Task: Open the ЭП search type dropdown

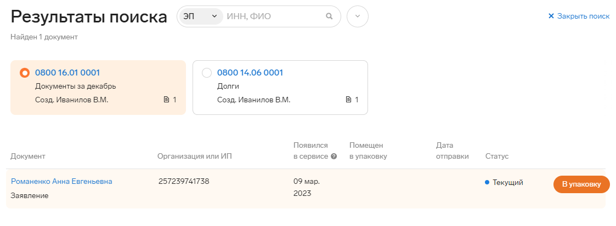Action: (x=201, y=16)
